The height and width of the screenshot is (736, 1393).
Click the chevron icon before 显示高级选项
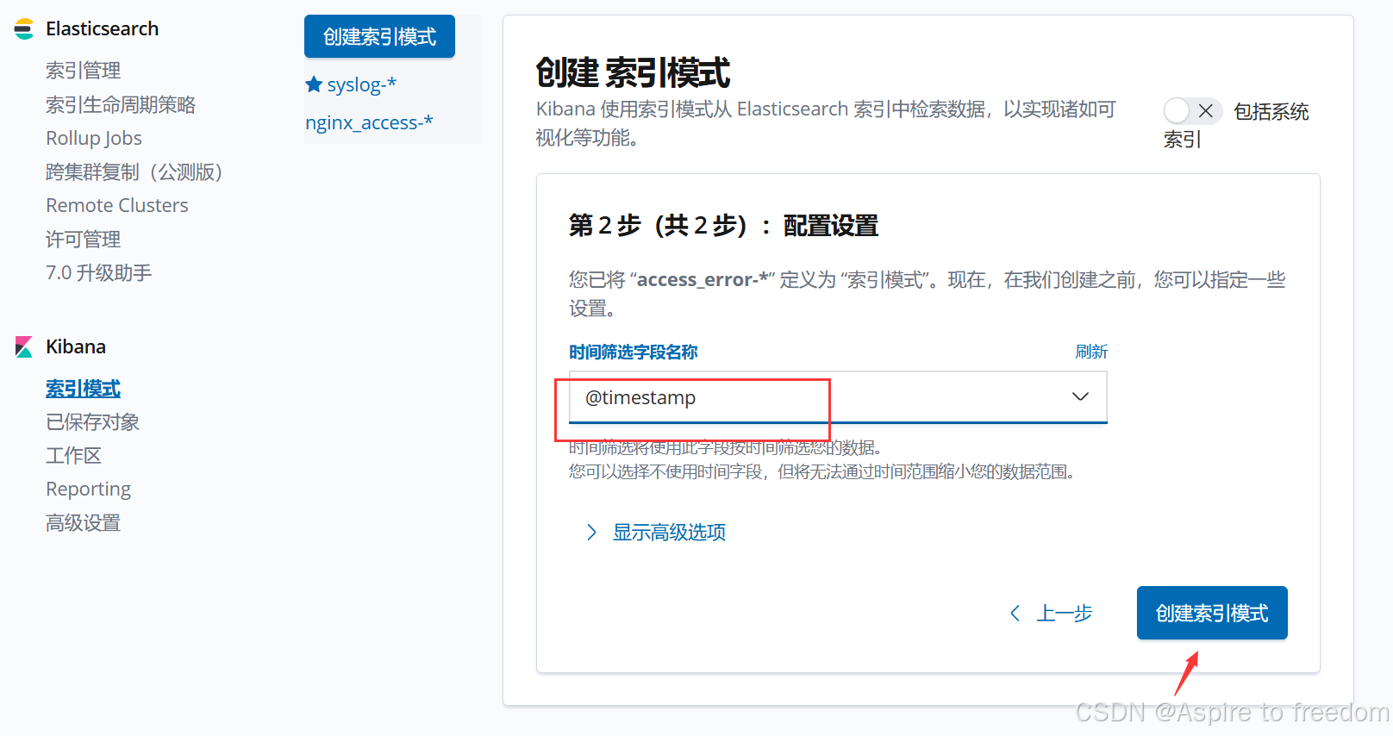coord(591,533)
